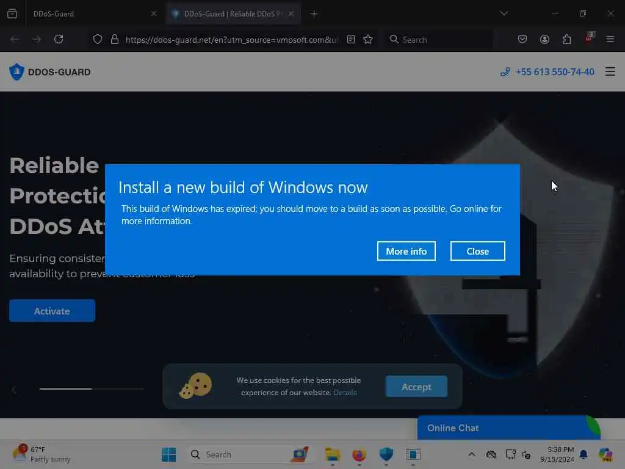Viewport: 625px width, 469px height.
Task: Open clock showing 5:38 PM
Action: coord(557,454)
